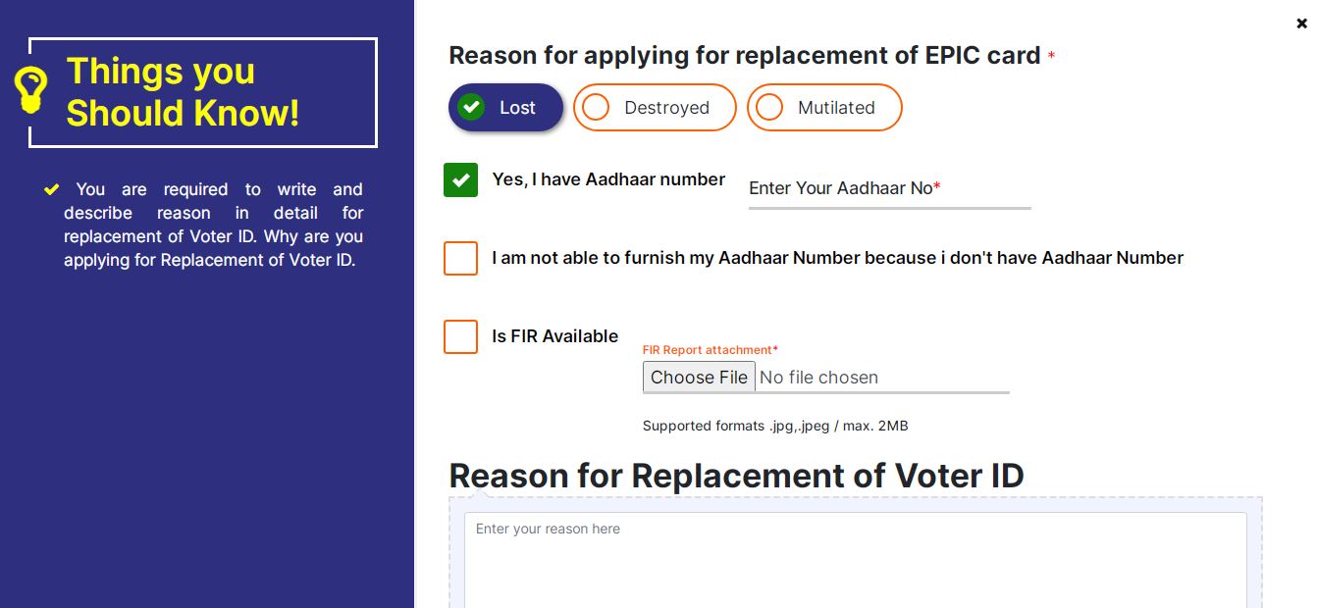The height and width of the screenshot is (608, 1317).
Task: Click the 'FIR Report attachment' label
Action: tap(710, 350)
